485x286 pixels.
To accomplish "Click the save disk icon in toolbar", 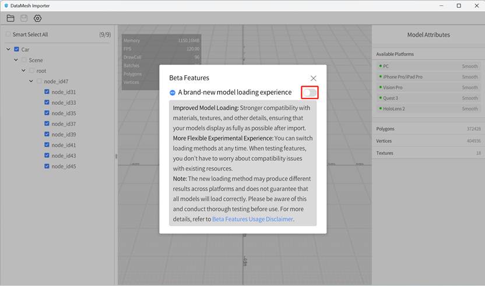I will [x=24, y=18].
